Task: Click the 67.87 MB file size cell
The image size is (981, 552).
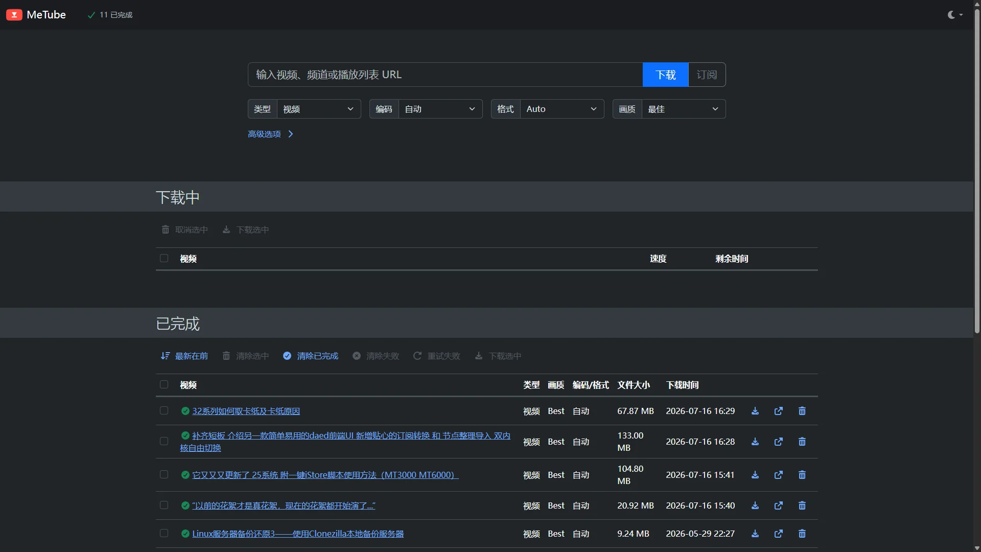Action: tap(636, 411)
